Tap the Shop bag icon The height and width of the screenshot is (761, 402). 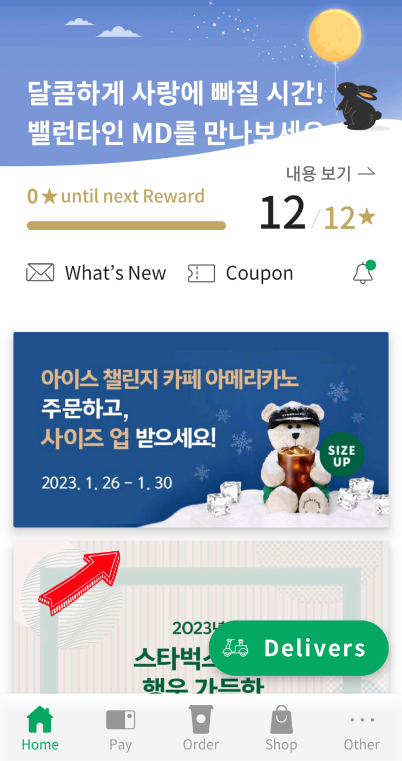tap(281, 719)
